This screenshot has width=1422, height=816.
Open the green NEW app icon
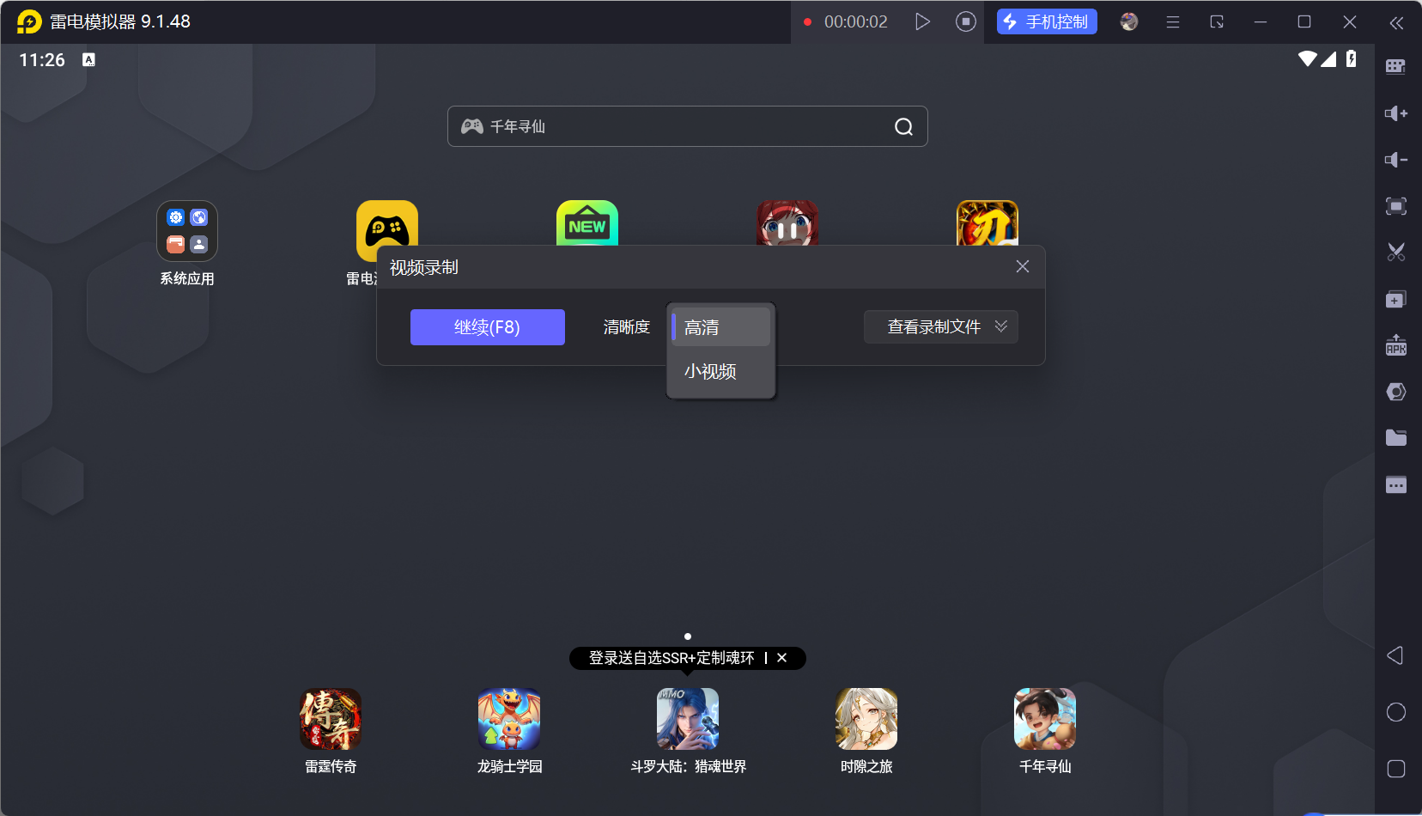click(587, 223)
